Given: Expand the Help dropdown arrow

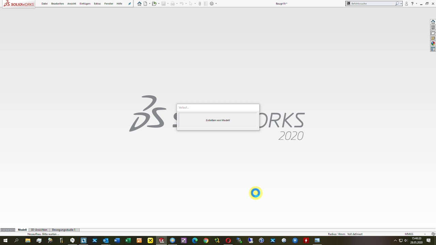Looking at the screenshot, I should point(417,3).
